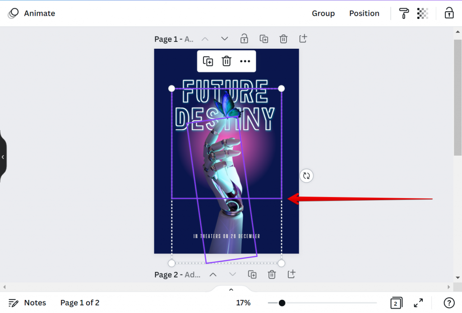Click the Notes pencil icon
Image resolution: width=462 pixels, height=313 pixels.
click(x=13, y=303)
